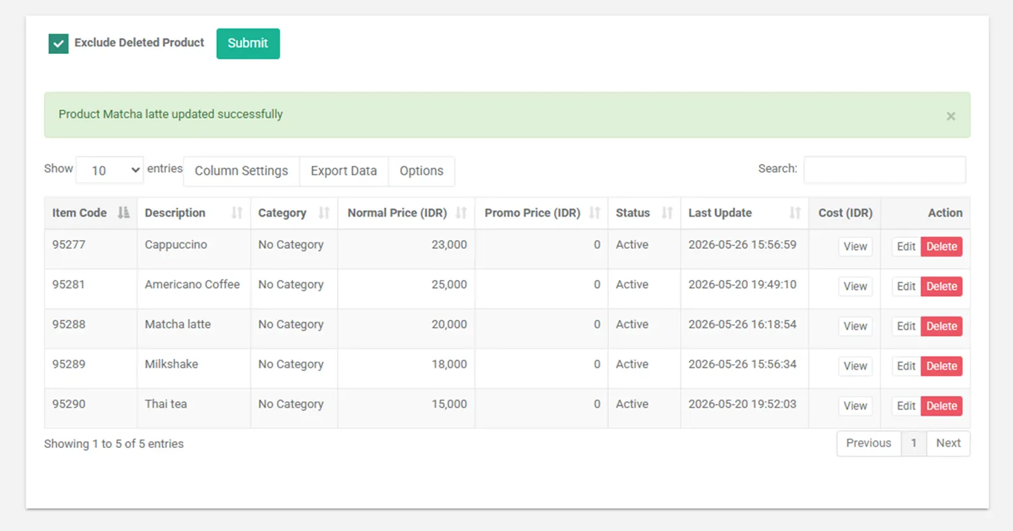
Task: Click the Action column header
Action: [x=926, y=213]
